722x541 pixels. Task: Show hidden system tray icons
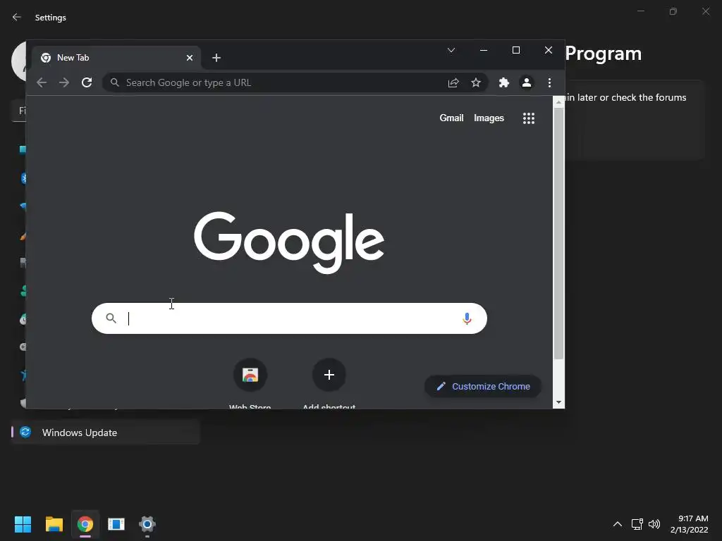point(618,524)
